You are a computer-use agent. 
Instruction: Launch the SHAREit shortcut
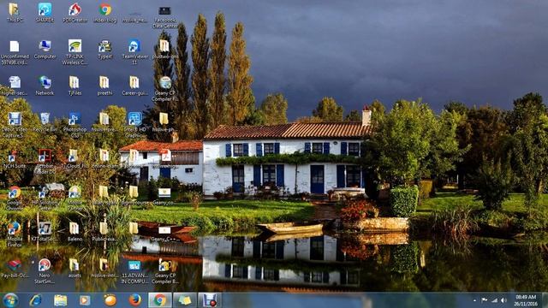(x=45, y=13)
